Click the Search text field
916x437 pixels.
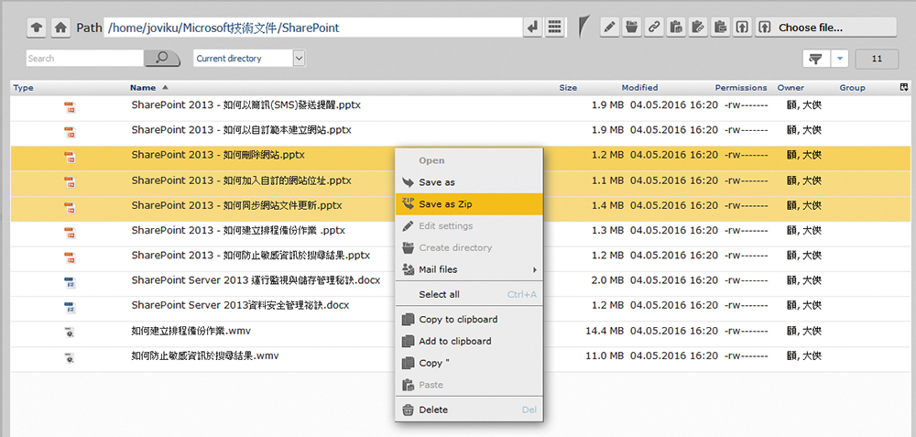point(84,58)
